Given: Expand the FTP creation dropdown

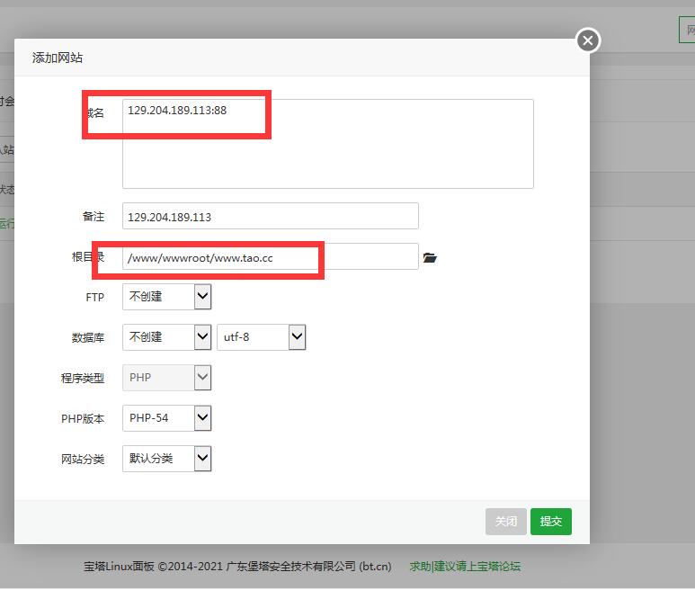Looking at the screenshot, I should [166, 297].
